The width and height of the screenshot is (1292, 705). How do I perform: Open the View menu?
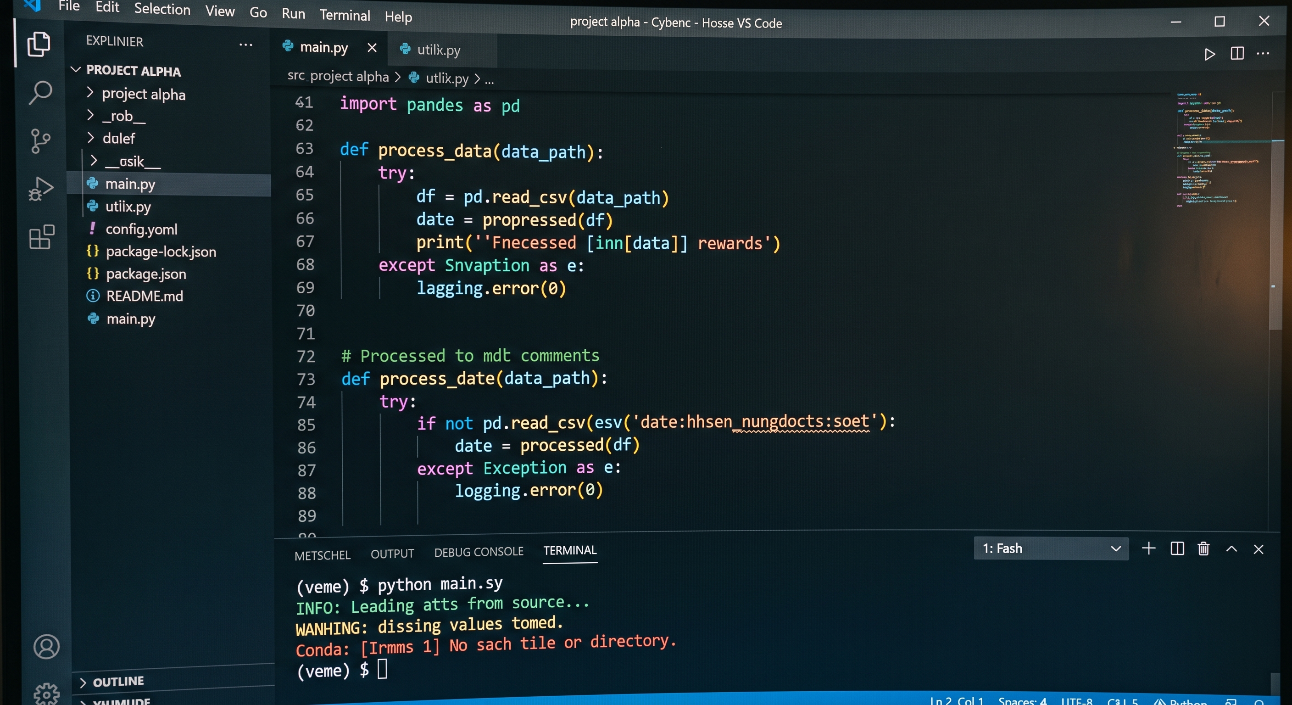pyautogui.click(x=220, y=11)
